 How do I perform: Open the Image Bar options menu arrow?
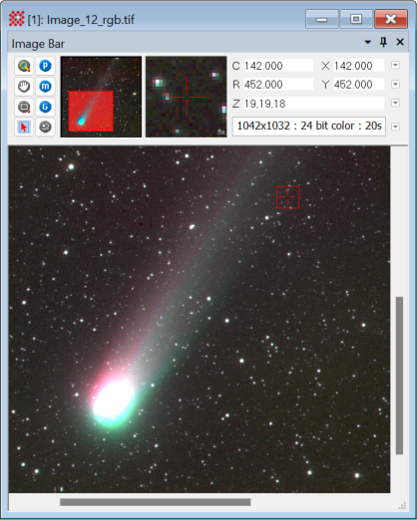368,42
